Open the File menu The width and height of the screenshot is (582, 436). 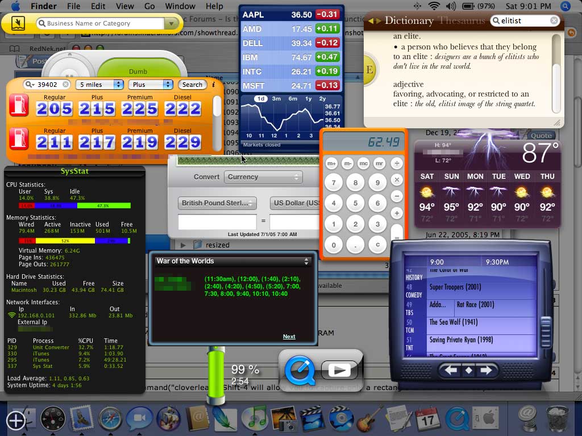[73, 6]
